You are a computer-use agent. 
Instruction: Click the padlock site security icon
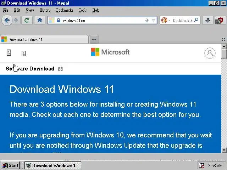59,20
